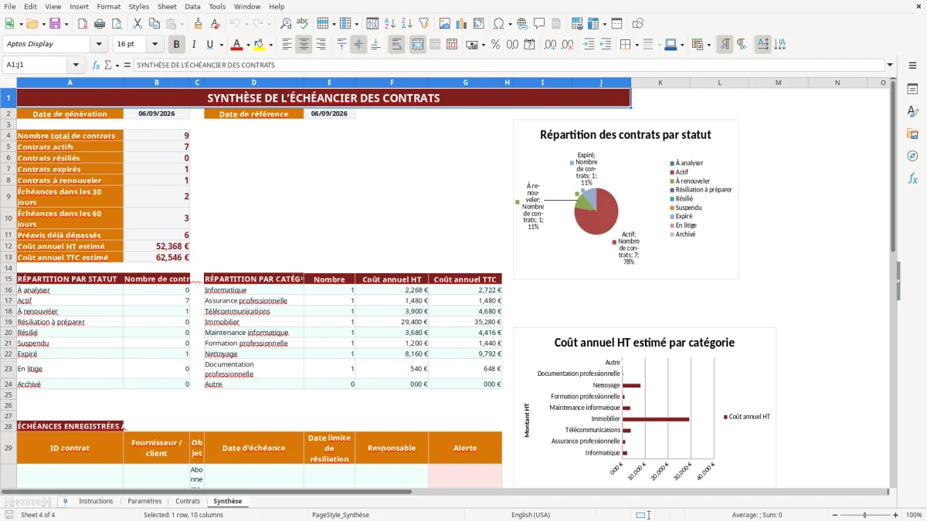Open sidebar Properties panel icon

(912, 89)
